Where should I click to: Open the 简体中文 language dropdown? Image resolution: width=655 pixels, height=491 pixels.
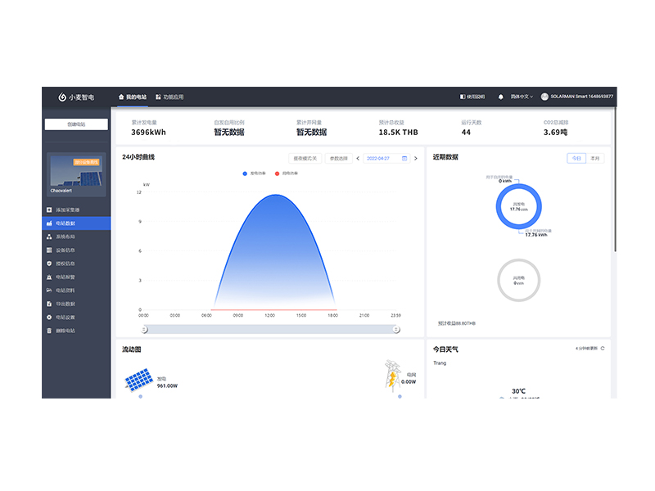click(x=522, y=97)
